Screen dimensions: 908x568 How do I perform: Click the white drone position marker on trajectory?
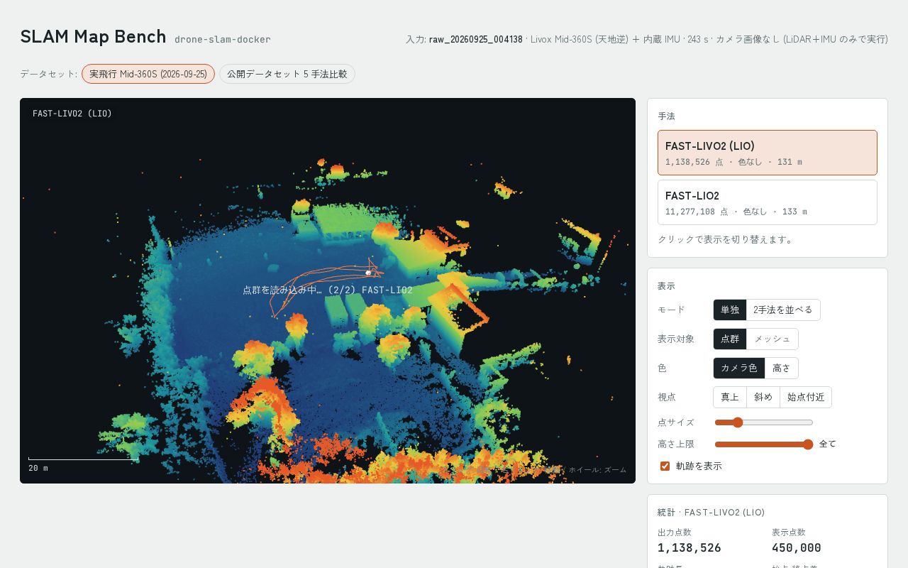coord(368,273)
